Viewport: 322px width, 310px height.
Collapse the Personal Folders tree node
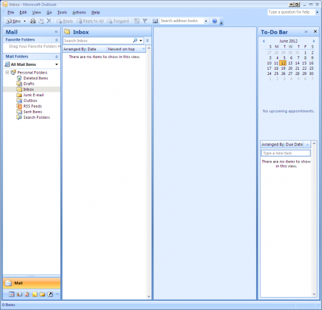pyautogui.click(x=7, y=72)
